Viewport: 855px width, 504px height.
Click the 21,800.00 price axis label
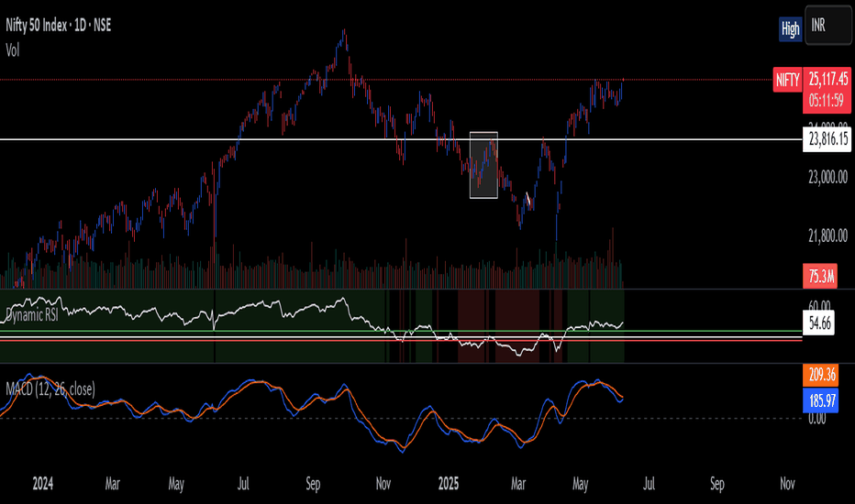click(827, 236)
